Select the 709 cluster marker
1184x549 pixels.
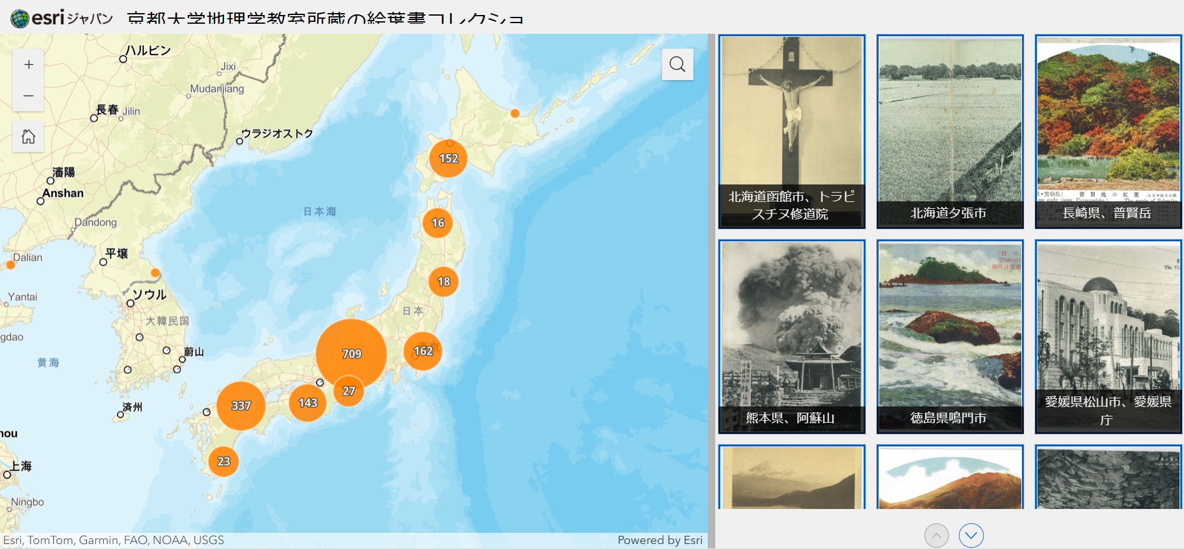(x=351, y=354)
